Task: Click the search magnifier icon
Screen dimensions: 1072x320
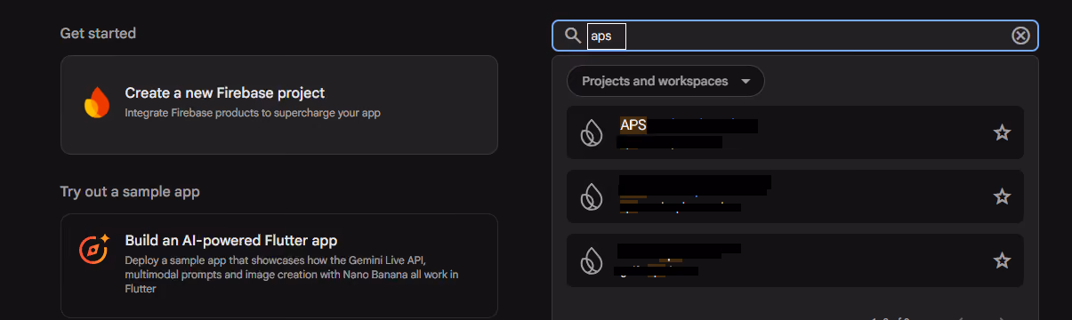Action: coord(573,36)
